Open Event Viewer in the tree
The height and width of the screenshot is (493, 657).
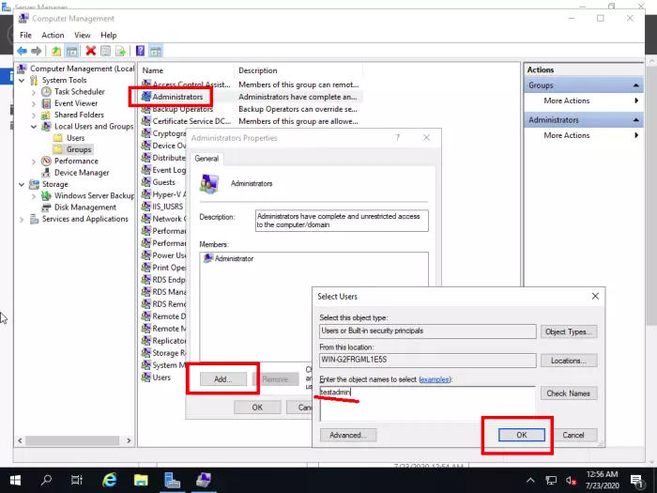click(76, 103)
